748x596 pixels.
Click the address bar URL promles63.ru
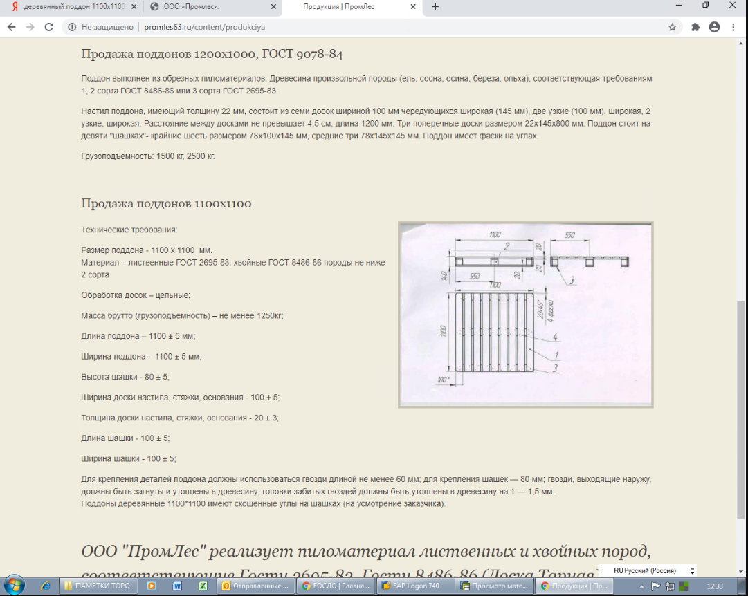pos(204,27)
